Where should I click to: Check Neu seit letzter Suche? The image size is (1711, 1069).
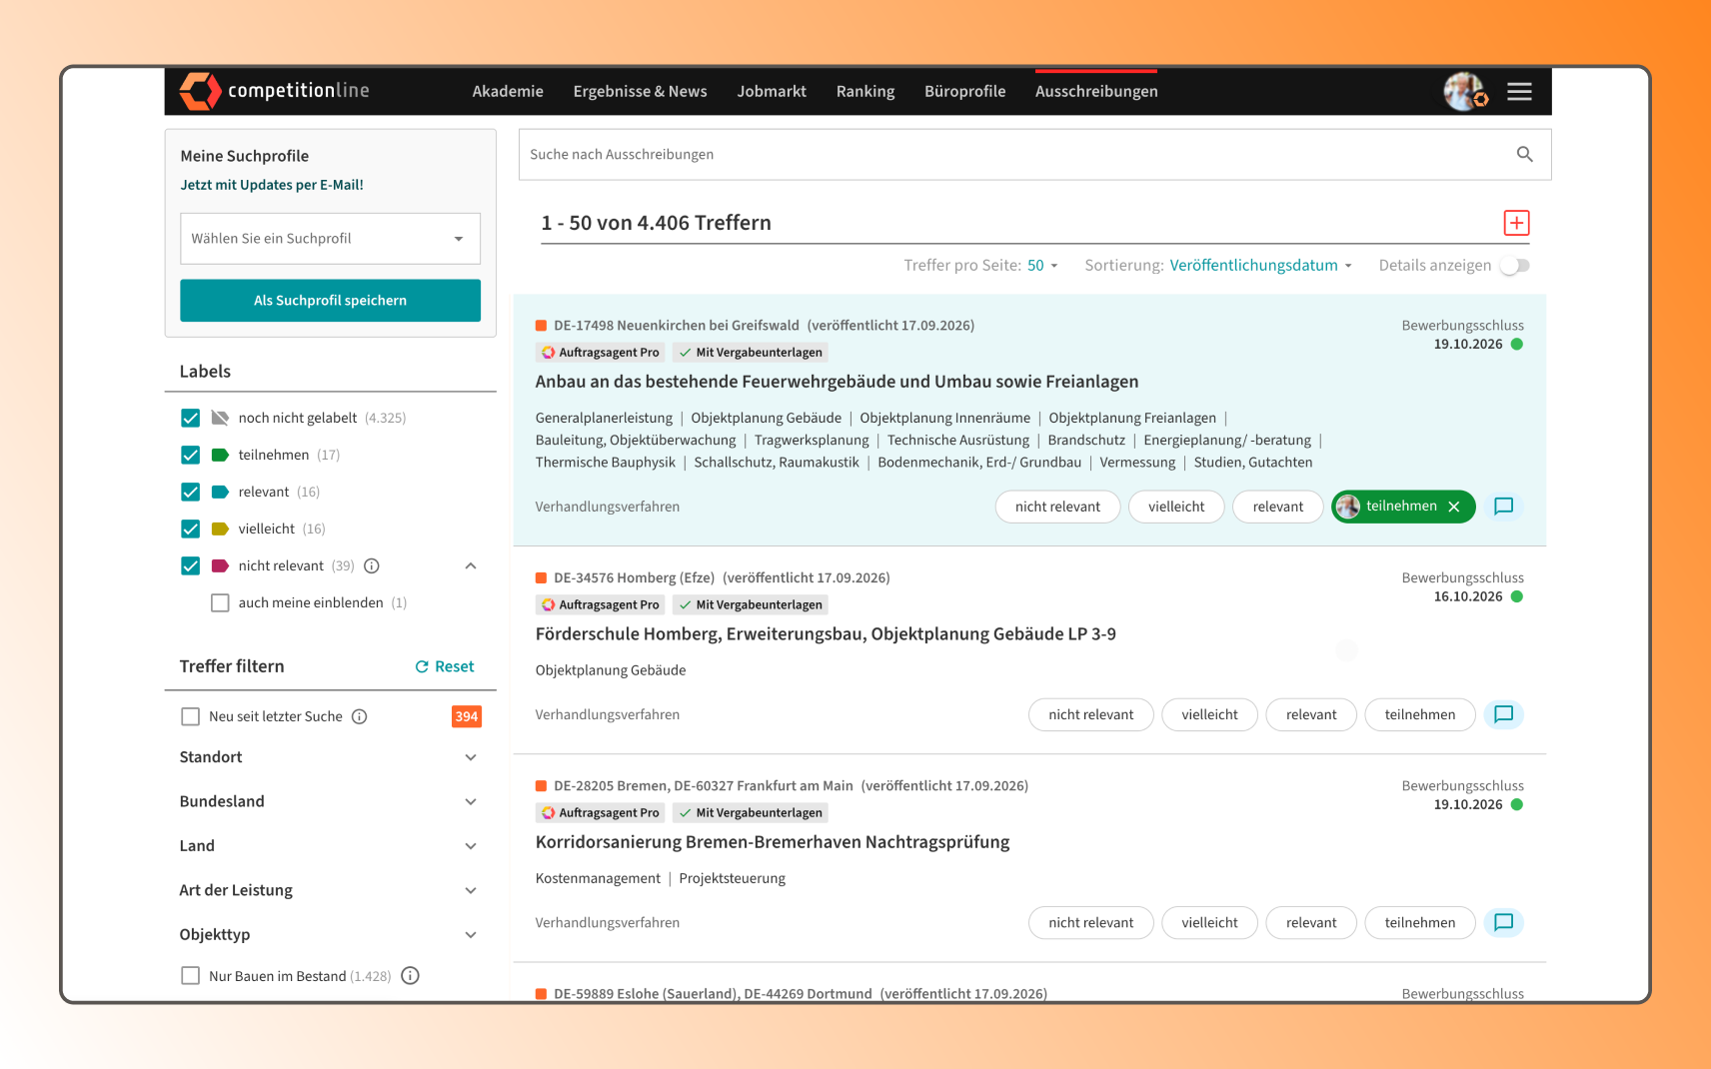click(x=190, y=716)
